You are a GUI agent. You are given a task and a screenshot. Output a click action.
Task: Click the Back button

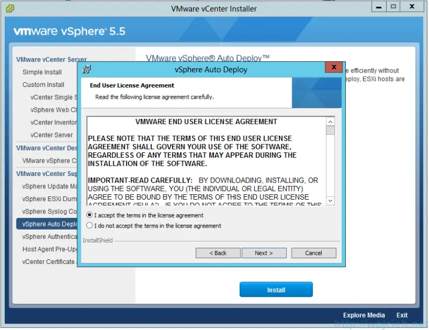[x=218, y=253]
